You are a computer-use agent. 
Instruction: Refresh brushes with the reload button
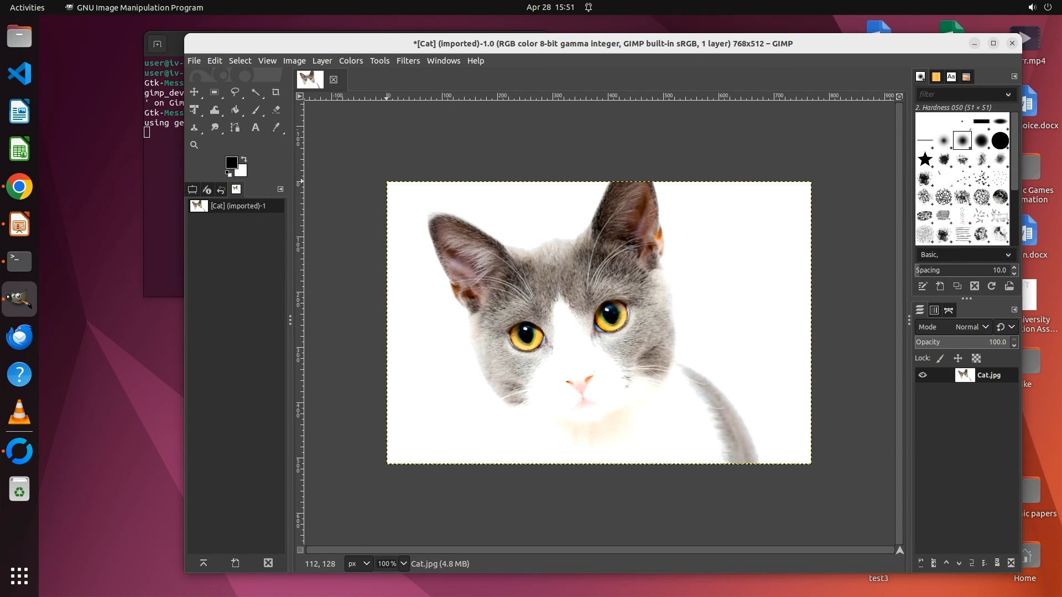(x=992, y=286)
